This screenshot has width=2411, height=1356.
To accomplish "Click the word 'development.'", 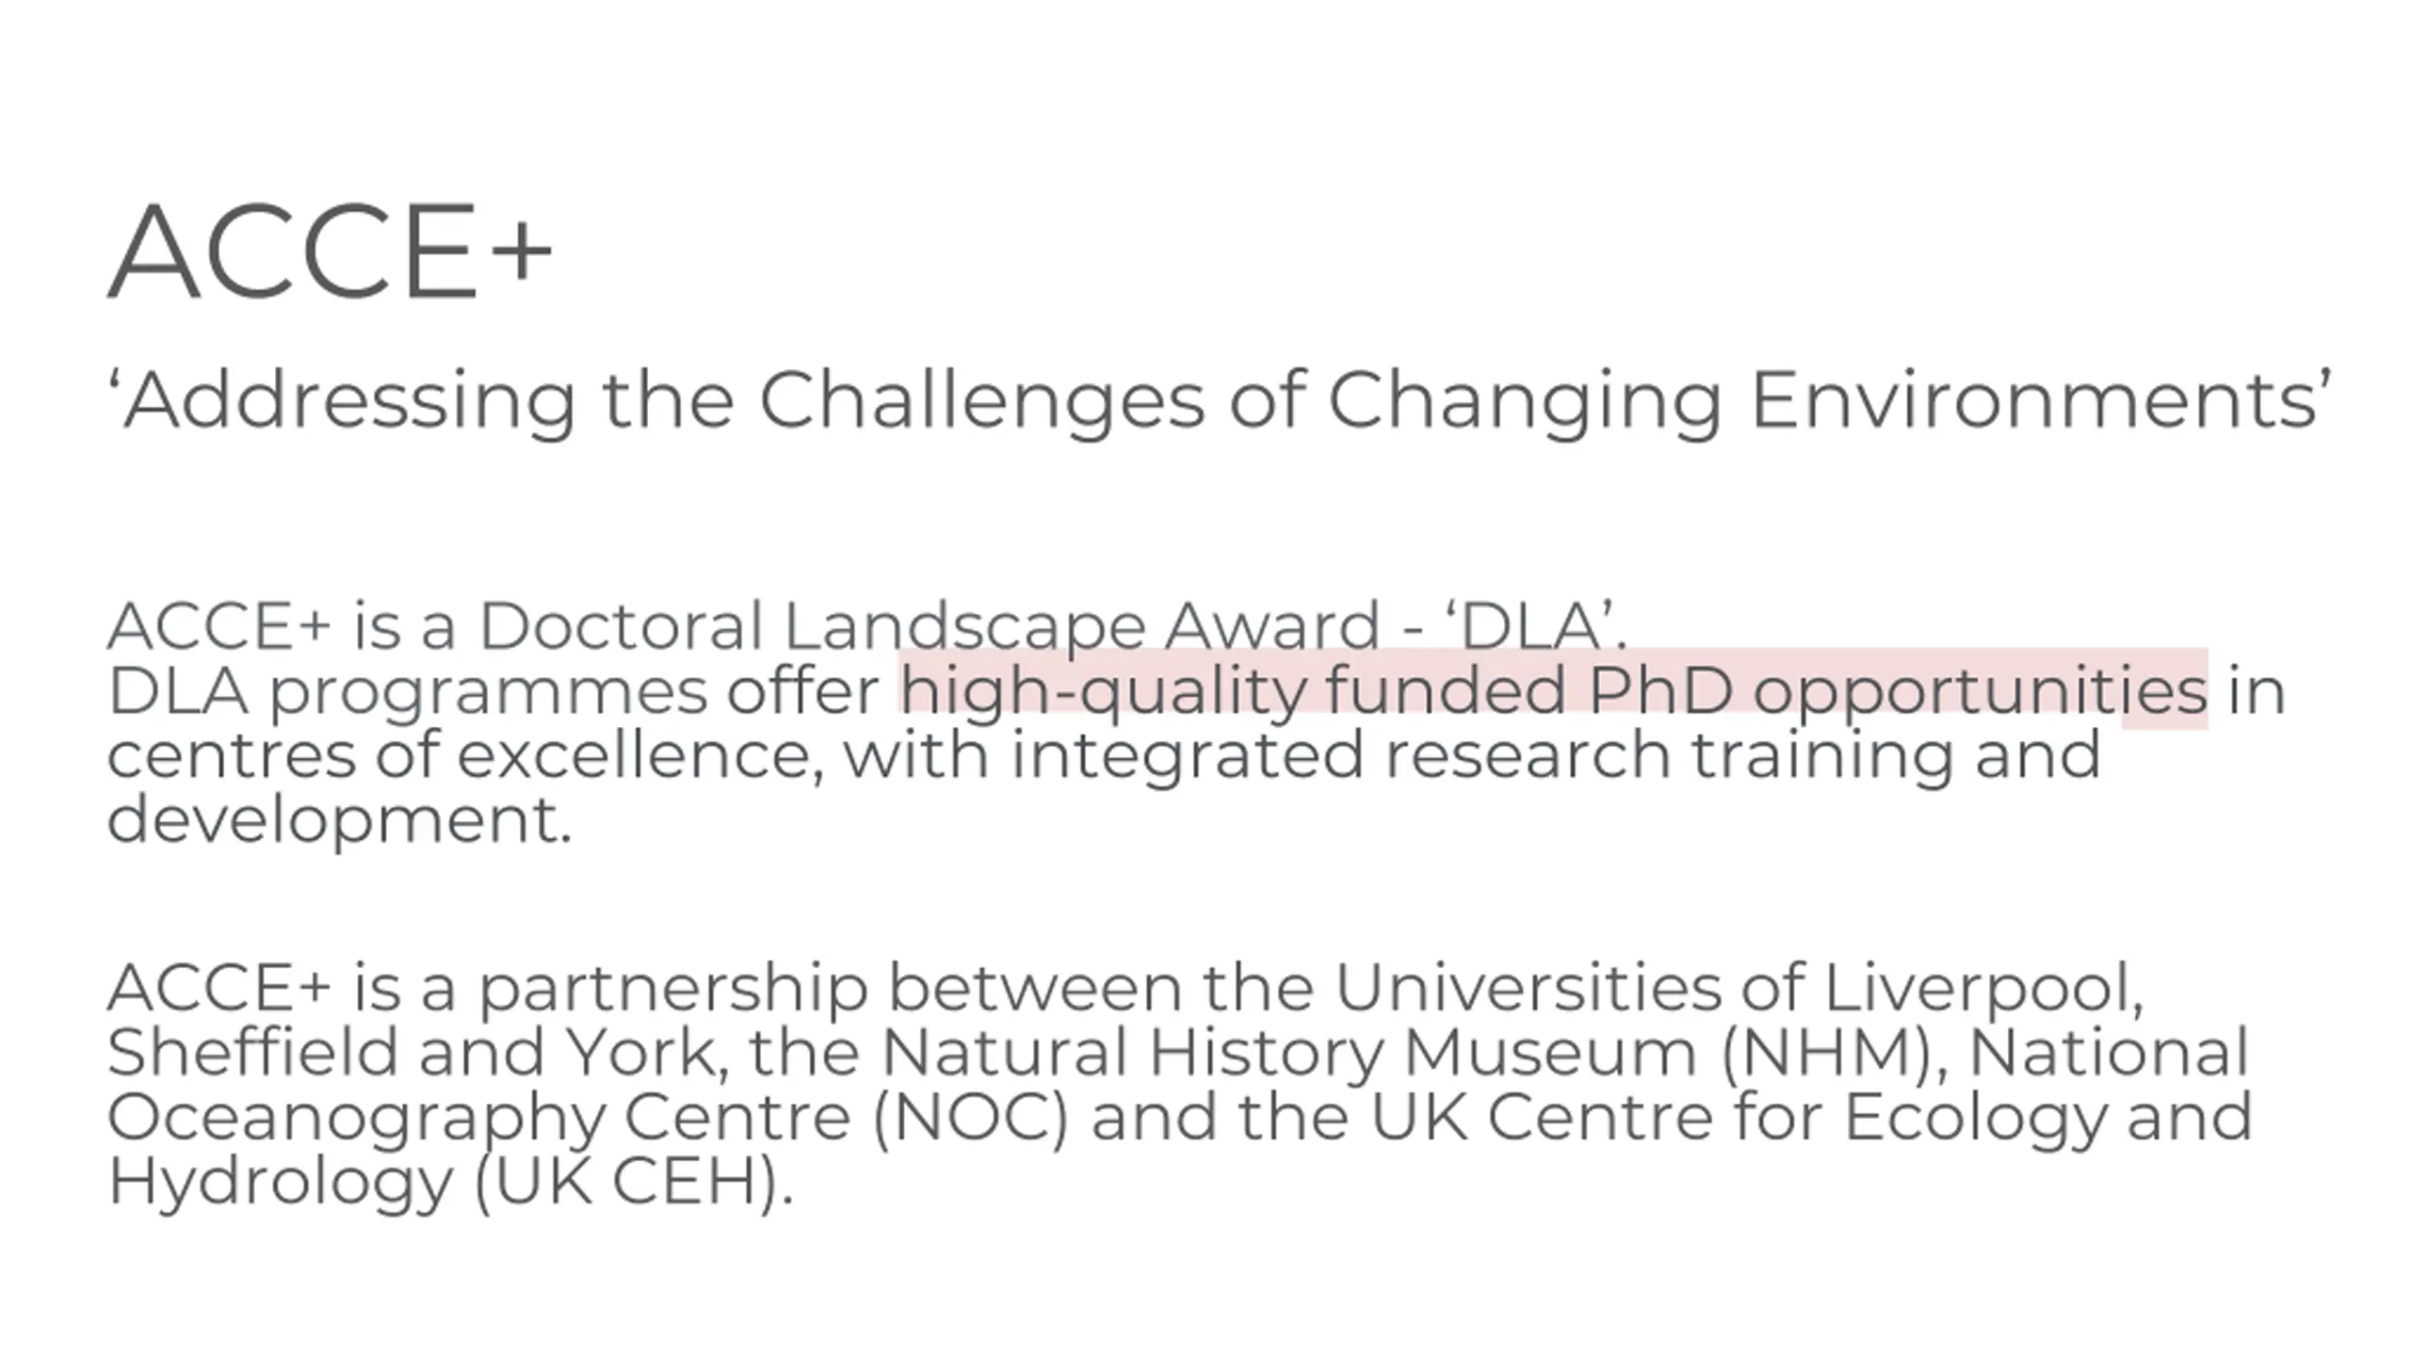I will [x=340, y=821].
